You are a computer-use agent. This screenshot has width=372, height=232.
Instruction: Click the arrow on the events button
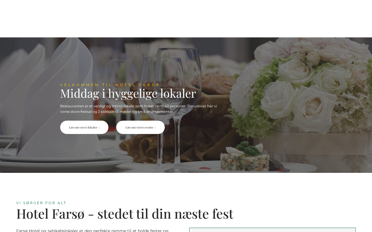[x=155, y=128]
